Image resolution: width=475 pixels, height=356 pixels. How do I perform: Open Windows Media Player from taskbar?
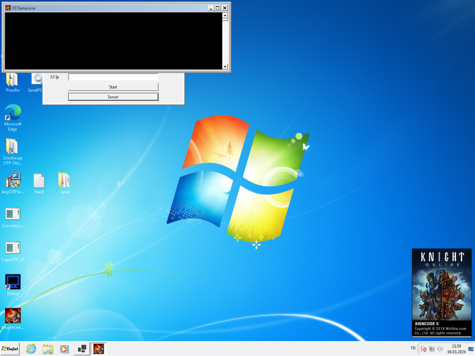pyautogui.click(x=64, y=349)
